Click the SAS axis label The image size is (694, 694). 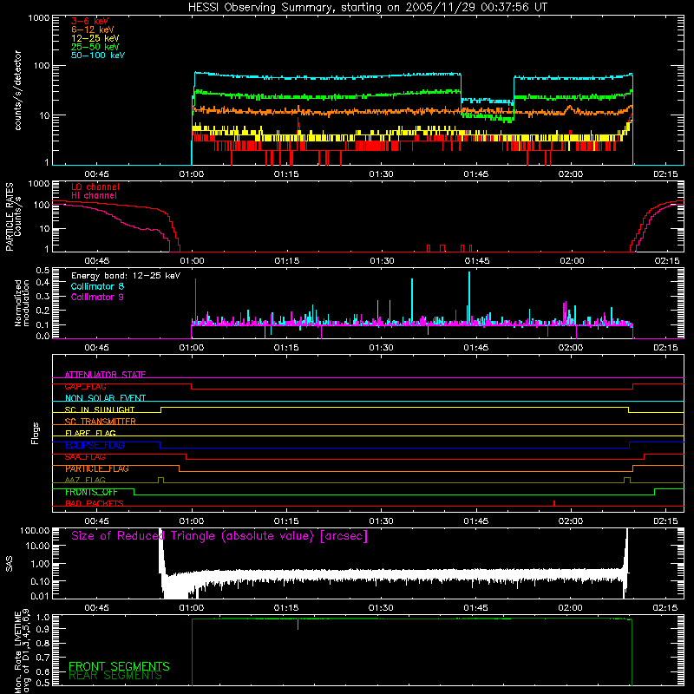9,564
